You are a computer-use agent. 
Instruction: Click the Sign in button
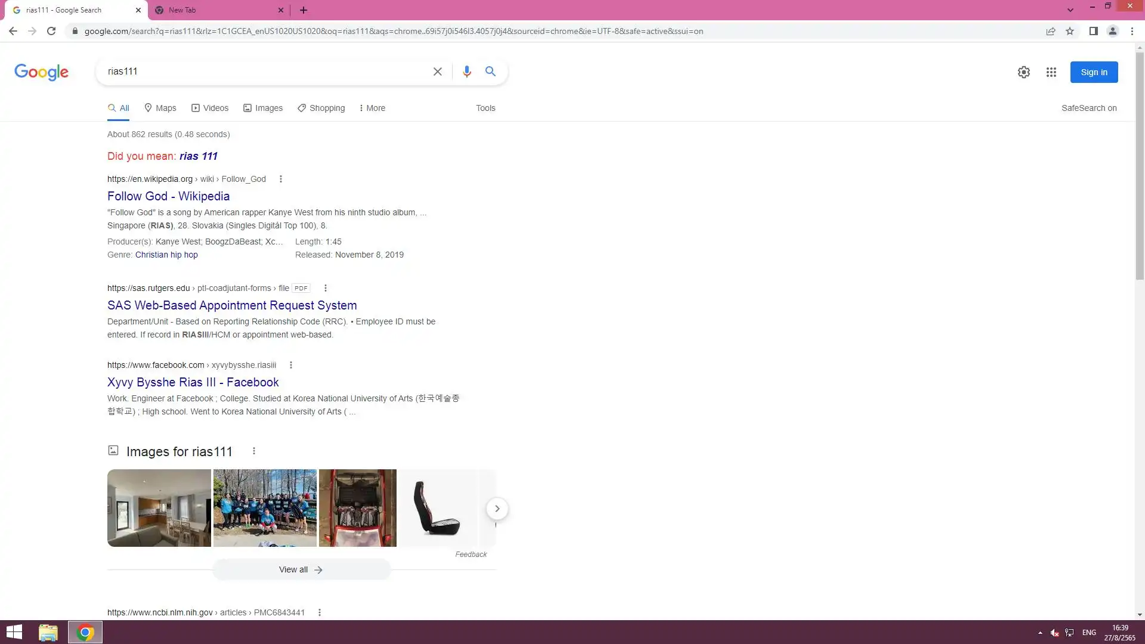(1093, 72)
